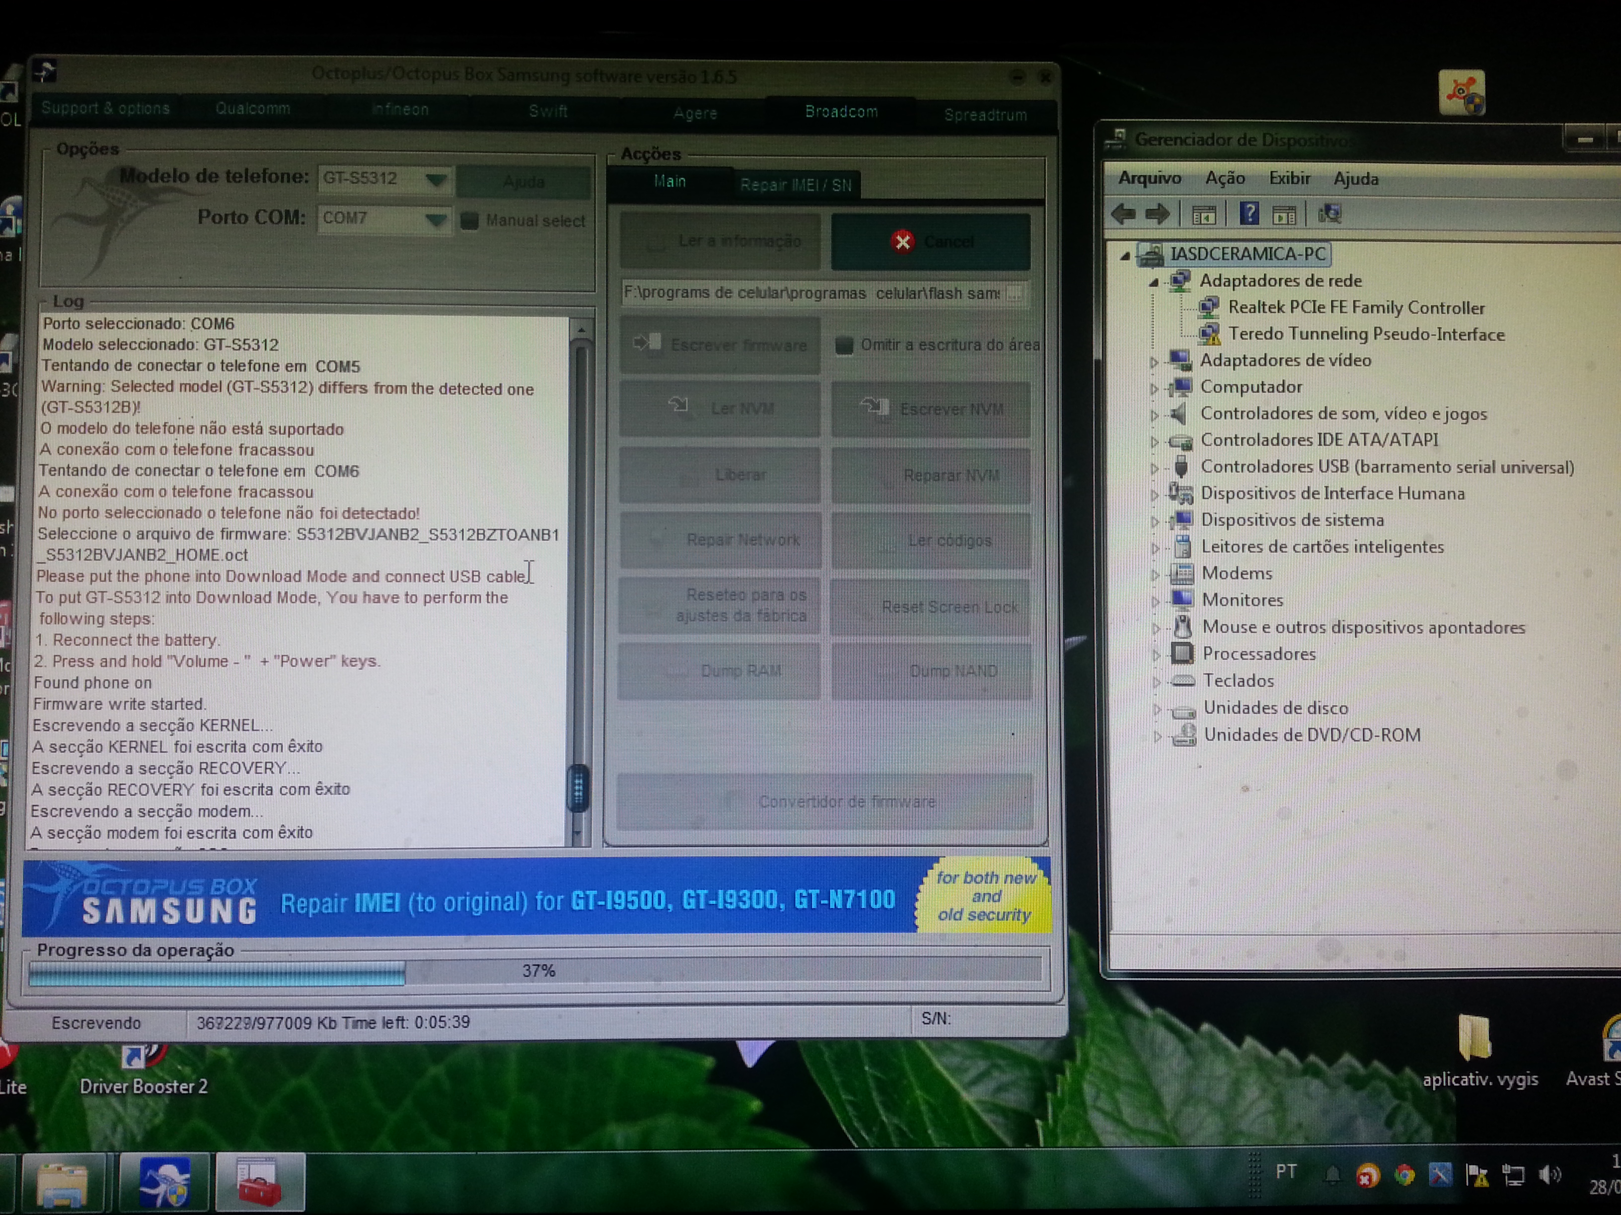Viewport: 1621px width, 1215px height.
Task: Click the network tray icon
Action: [x=1513, y=1175]
